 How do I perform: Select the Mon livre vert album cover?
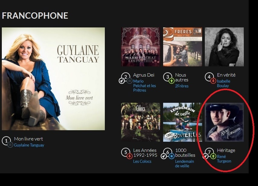53,79
